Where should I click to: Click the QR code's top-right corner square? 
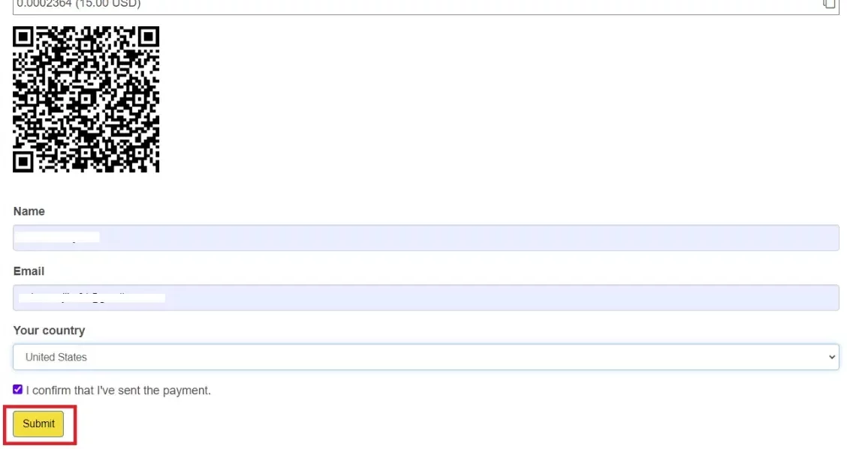148,37
